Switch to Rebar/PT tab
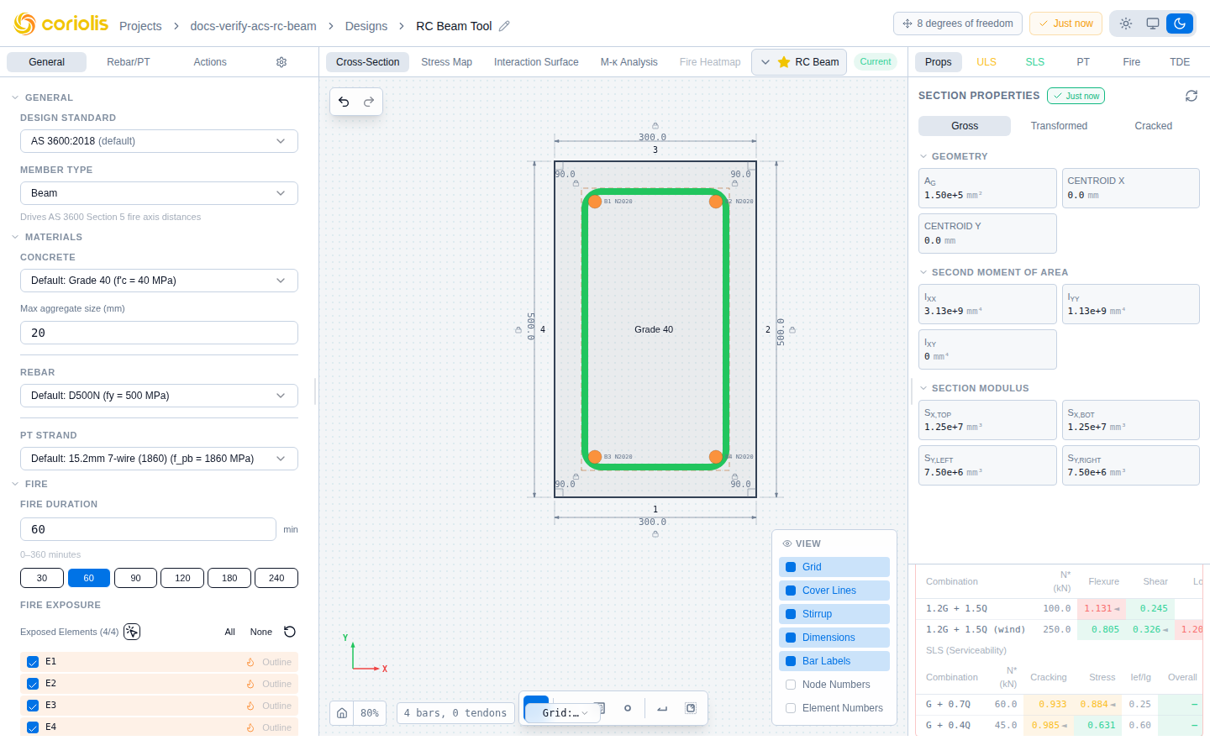This screenshot has height=756, width=1210. click(129, 62)
